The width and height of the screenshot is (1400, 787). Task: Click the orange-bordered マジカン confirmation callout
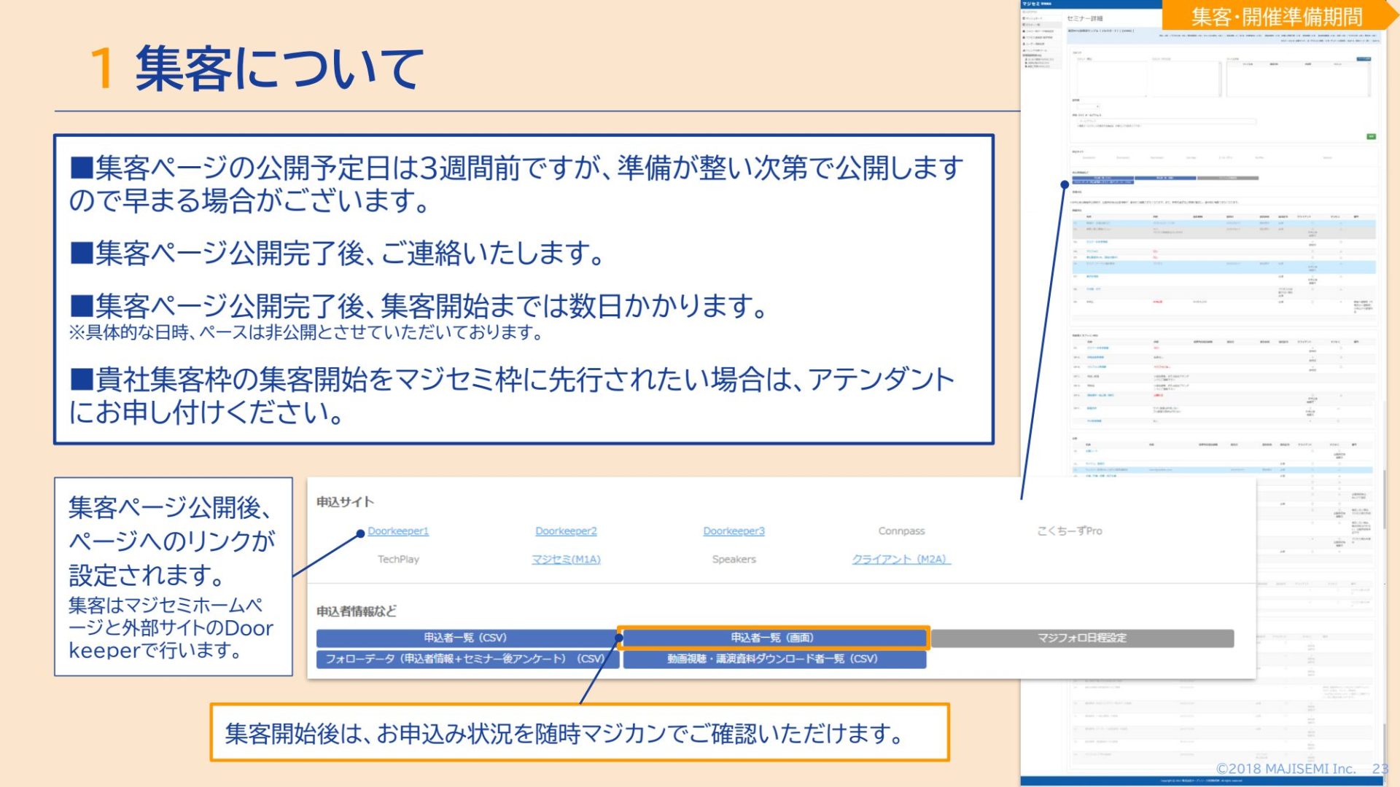580,733
